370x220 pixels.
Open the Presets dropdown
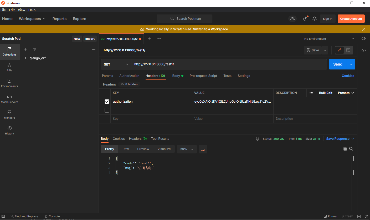[346, 93]
